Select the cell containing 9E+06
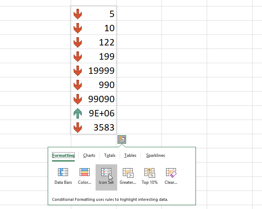The image size is (262, 209). coord(94,113)
